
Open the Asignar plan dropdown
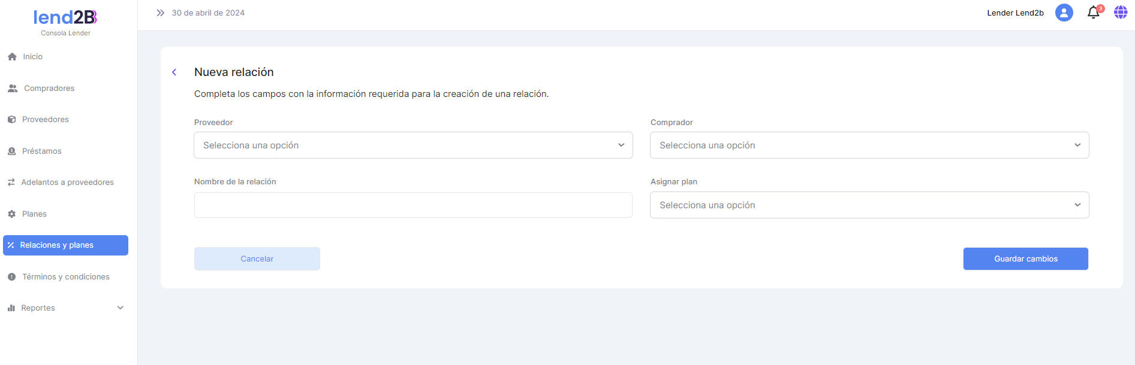pyautogui.click(x=869, y=205)
